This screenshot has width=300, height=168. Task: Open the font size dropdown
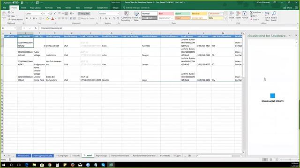(48, 14)
